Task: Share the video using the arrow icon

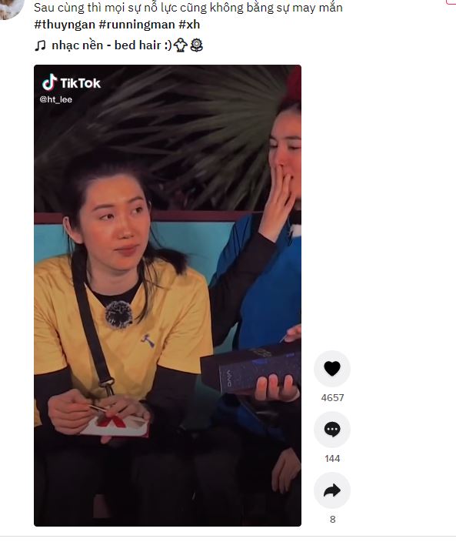Action: [332, 490]
